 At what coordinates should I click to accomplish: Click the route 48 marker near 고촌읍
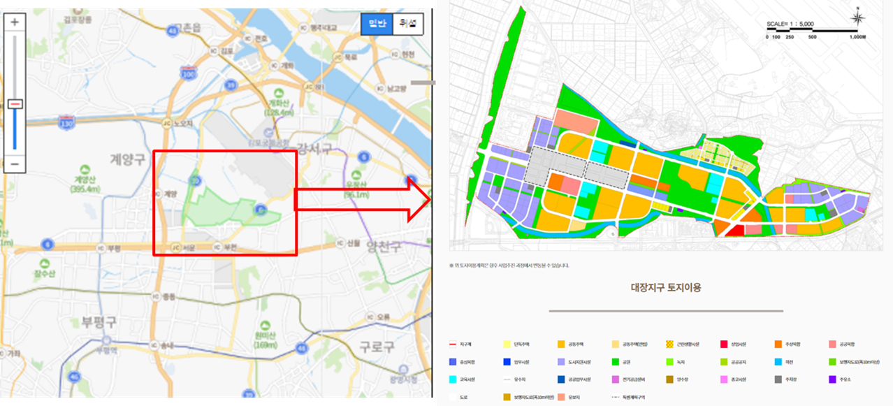pyautogui.click(x=173, y=30)
